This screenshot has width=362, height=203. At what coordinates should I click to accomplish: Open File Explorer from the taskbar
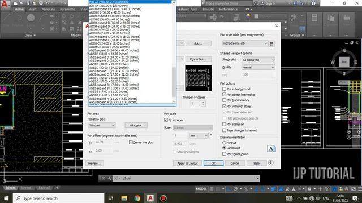pos(124,198)
